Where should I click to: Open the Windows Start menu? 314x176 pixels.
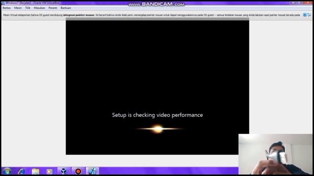(7, 171)
